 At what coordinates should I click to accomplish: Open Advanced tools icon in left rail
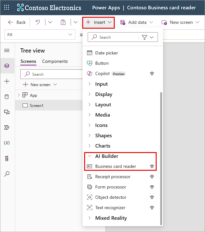[7, 158]
